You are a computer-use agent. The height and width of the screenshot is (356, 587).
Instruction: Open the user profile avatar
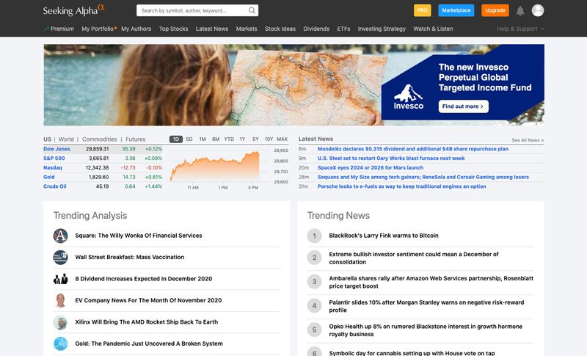point(538,10)
